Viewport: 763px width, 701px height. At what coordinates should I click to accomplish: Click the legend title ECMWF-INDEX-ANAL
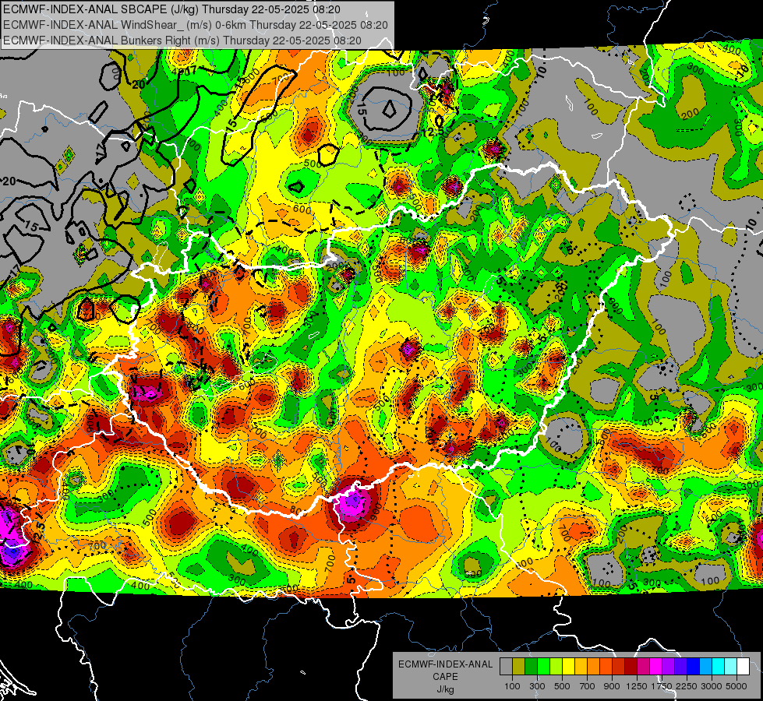[x=446, y=664]
